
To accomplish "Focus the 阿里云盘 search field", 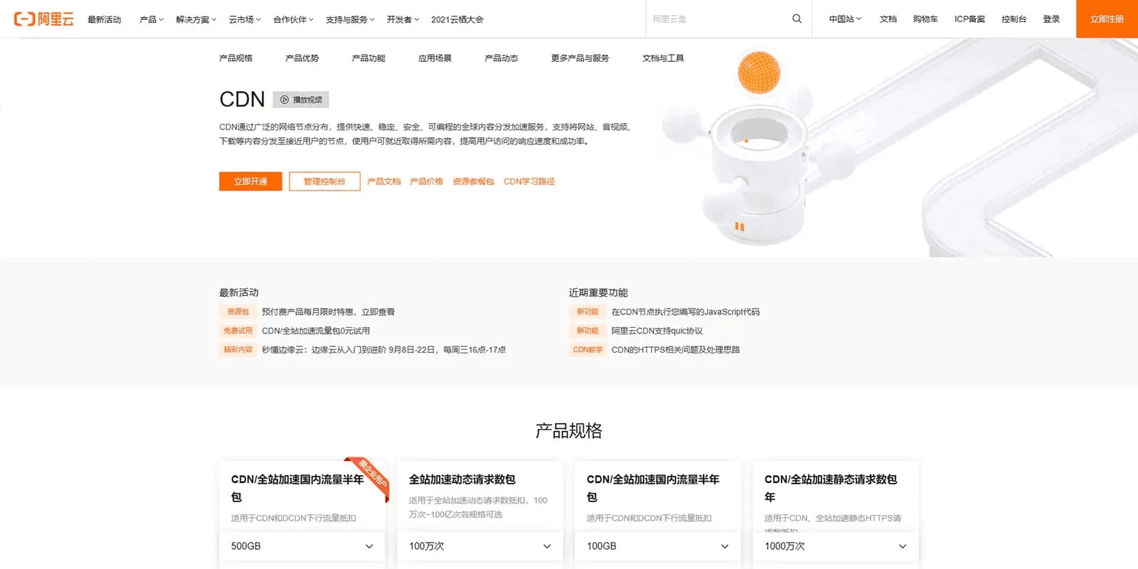I will tap(718, 19).
